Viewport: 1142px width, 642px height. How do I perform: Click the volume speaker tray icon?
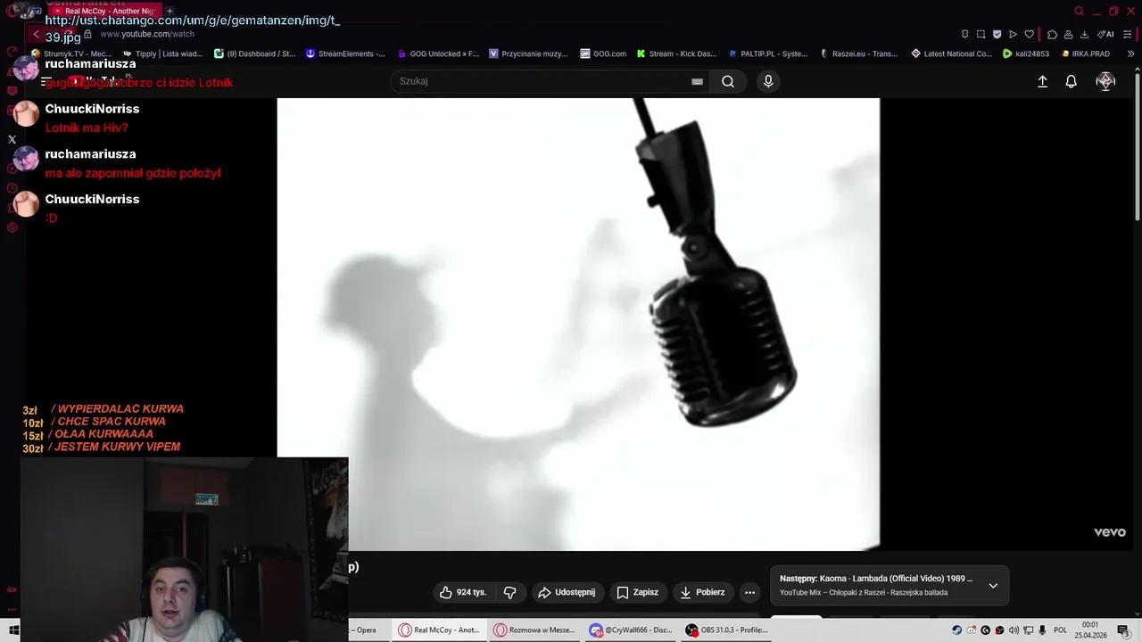1014,630
